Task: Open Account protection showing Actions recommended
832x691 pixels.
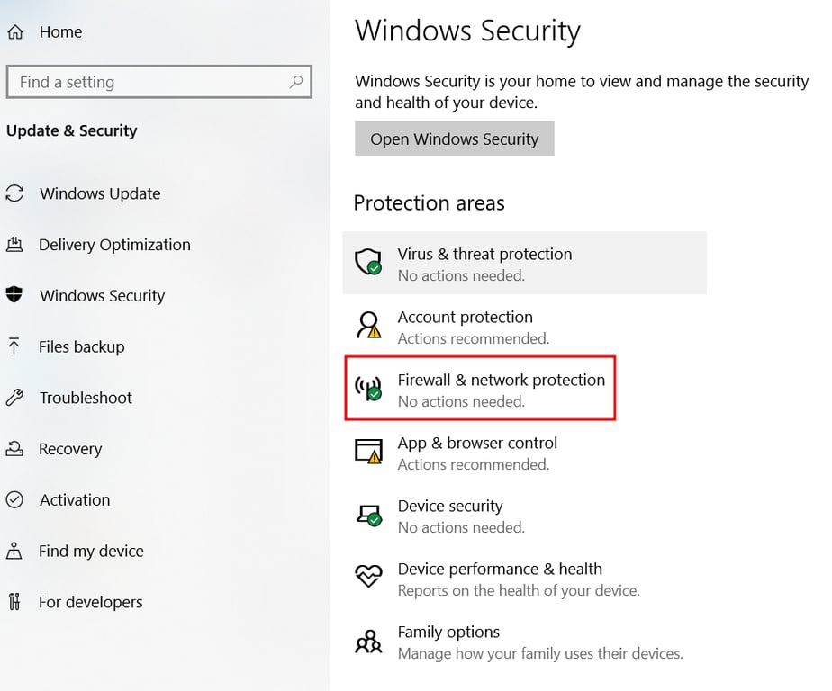Action: tap(465, 318)
